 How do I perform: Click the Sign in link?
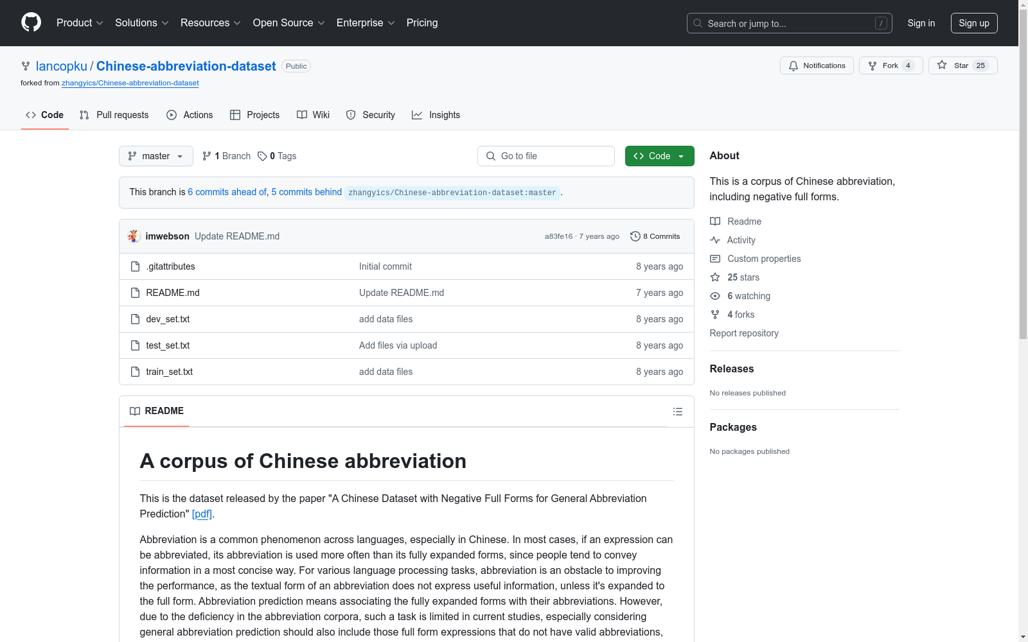point(921,23)
